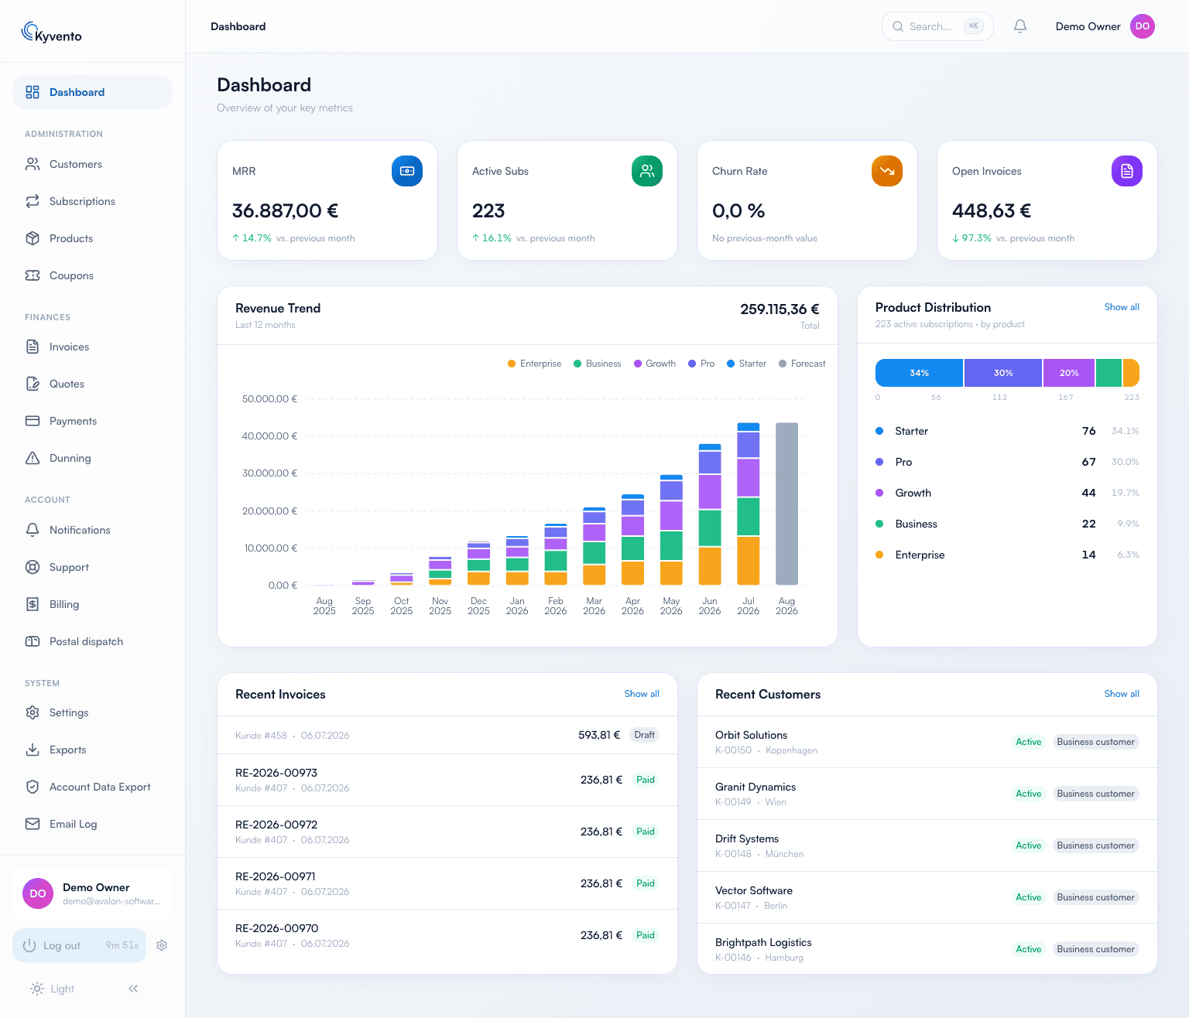Click the Draft status badge
The image size is (1189, 1018).
[644, 735]
